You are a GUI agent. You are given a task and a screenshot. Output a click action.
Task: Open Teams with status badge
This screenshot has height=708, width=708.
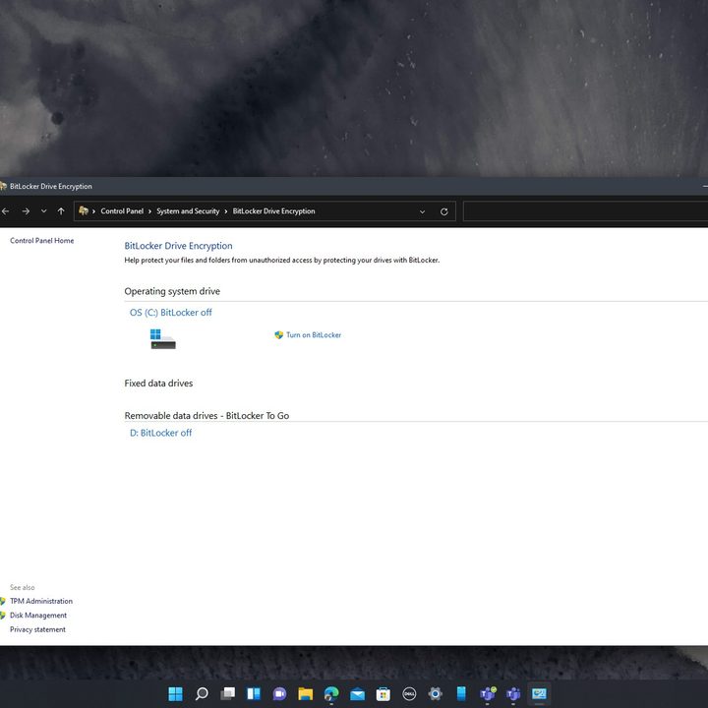coord(488,693)
